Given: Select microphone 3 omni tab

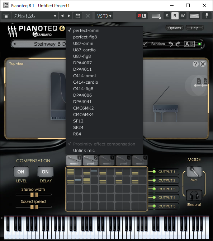Looking at the screenshot, I should point(107,160).
